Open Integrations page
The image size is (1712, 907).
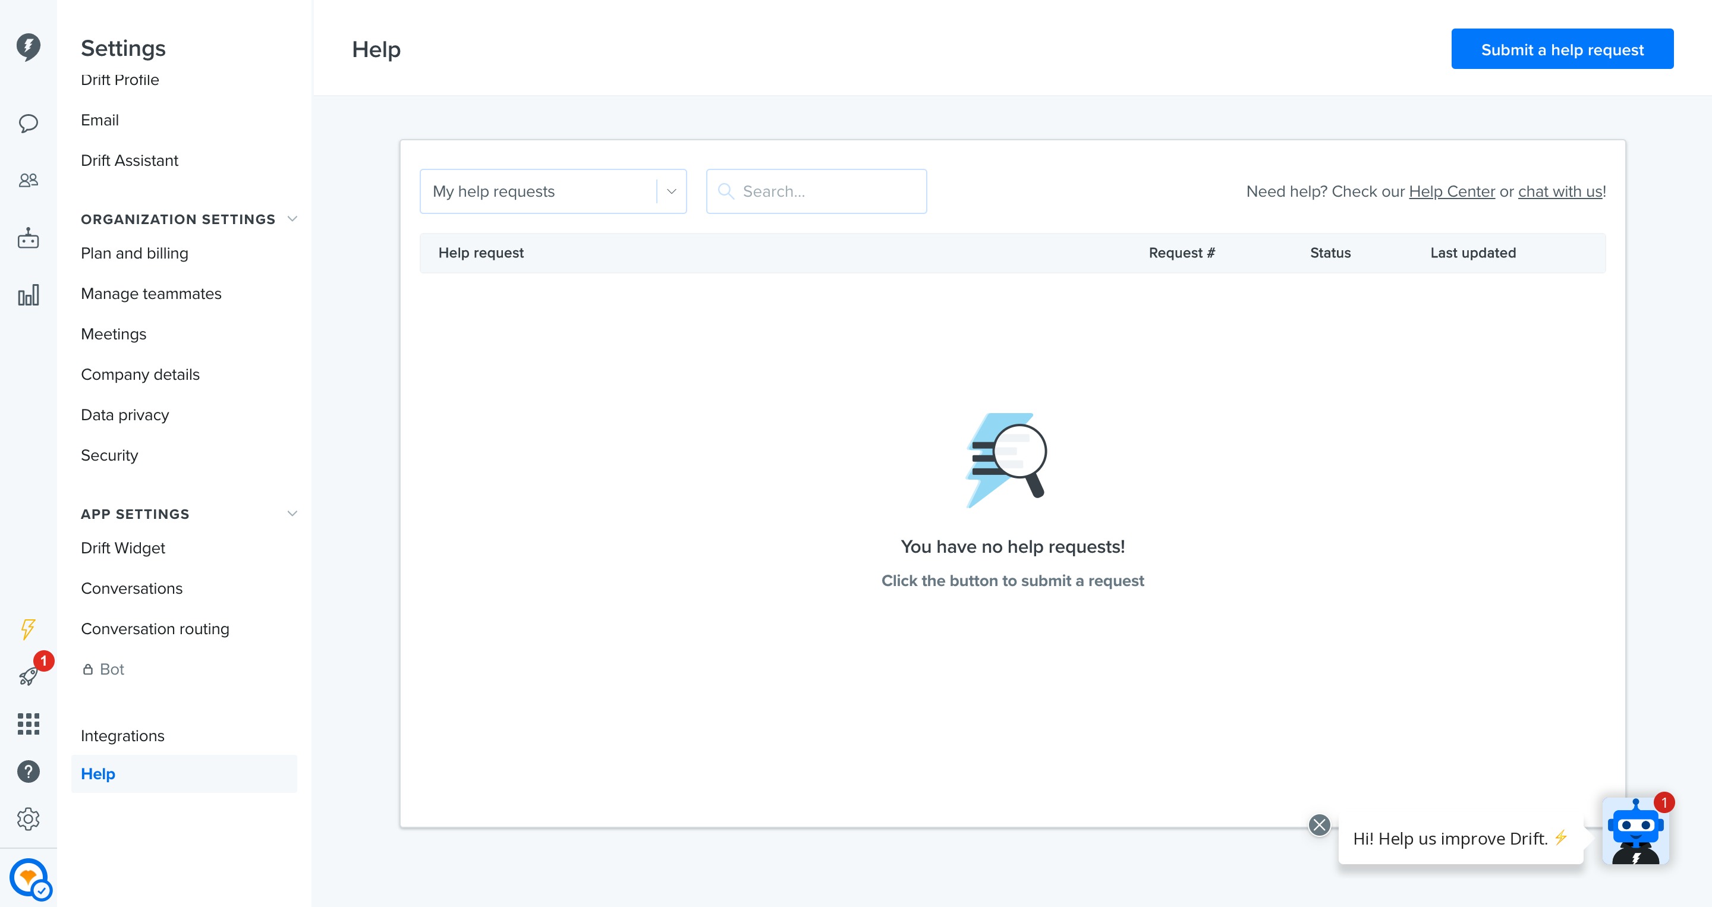click(122, 736)
